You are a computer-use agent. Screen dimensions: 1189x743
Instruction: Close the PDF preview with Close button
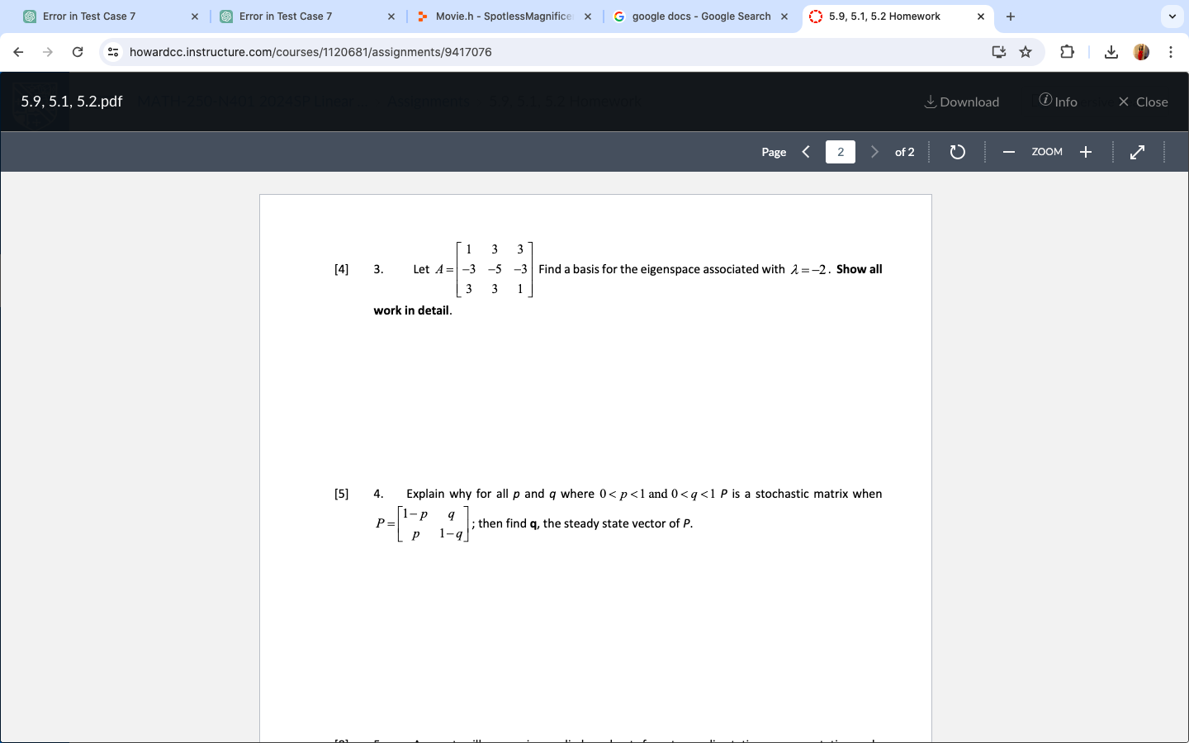click(x=1143, y=102)
